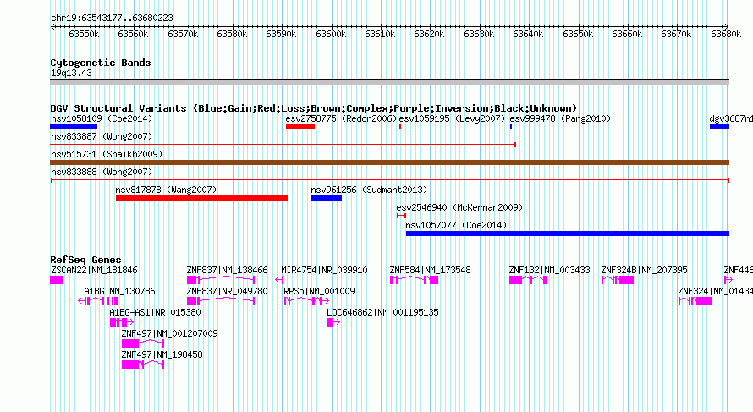Image resolution: width=753 pixels, height=412 pixels.
Task: Select ZNF837 NR_049780 gene glyph
Action: pyautogui.click(x=221, y=301)
